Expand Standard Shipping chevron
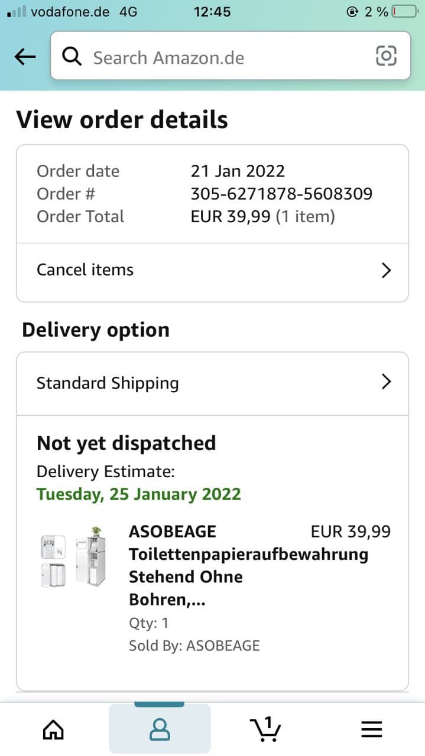The width and height of the screenshot is (425, 756). 386,382
